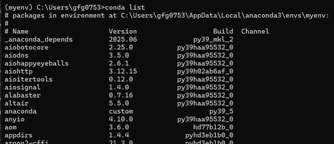Click the anyio package name
This screenshot has width=334, height=144.
[x=14, y=119]
